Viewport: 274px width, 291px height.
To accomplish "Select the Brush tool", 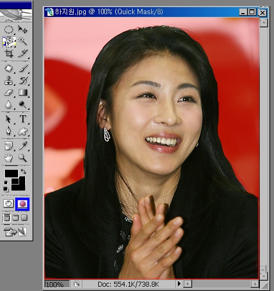I will click(x=23, y=68).
